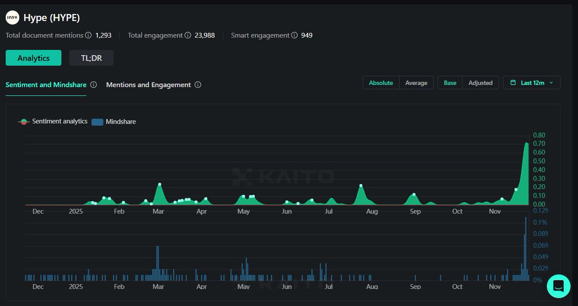Open info icon next to Sentiment and Mindshare
The height and width of the screenshot is (306, 578).
tap(93, 85)
